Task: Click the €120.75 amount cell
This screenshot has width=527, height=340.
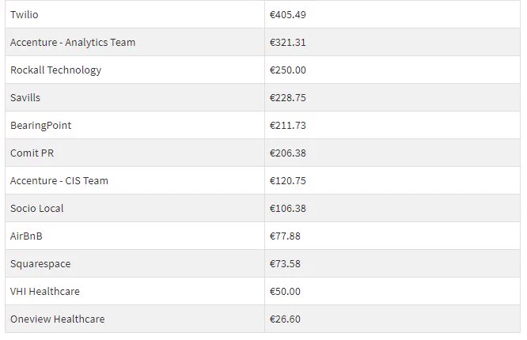Action: coord(392,180)
